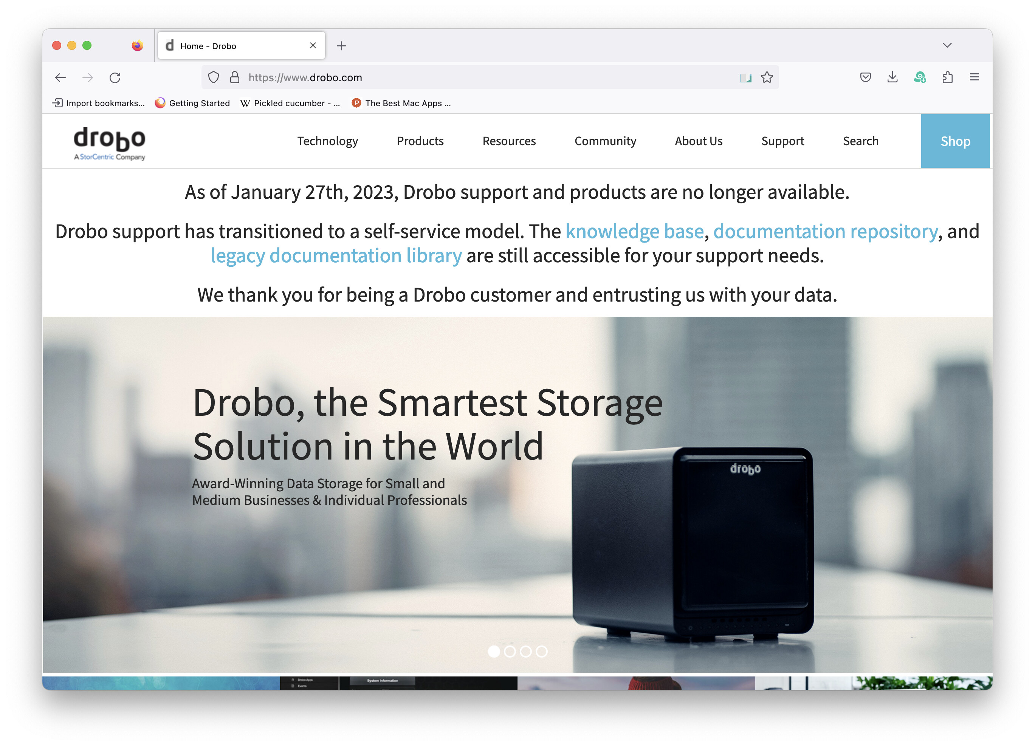
Task: Toggle reader view icon in address bar
Action: [745, 78]
